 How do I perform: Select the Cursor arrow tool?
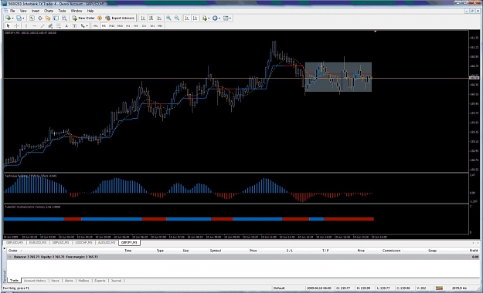coord(9,25)
